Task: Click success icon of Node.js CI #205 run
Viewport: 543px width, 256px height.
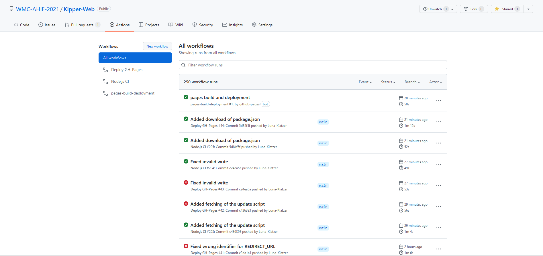Action: pos(186,140)
